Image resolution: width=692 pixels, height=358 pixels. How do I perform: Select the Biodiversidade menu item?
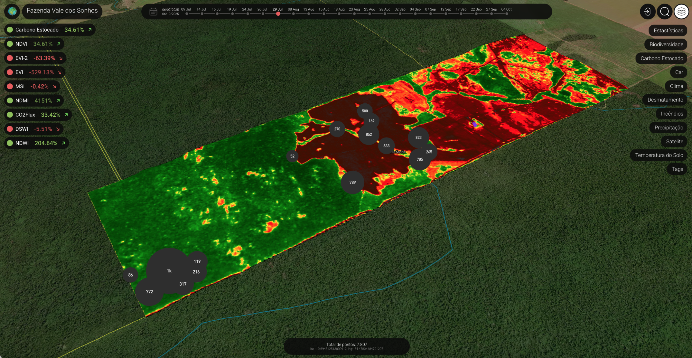(666, 44)
